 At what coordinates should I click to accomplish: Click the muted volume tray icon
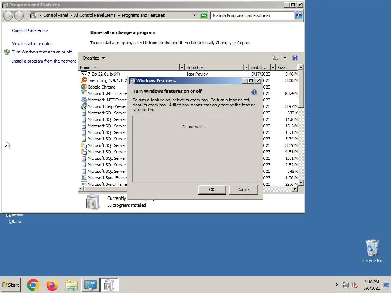(x=354, y=285)
